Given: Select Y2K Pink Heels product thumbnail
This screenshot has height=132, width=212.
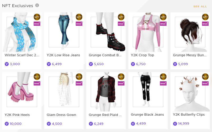Looking at the screenshot, I should click(22, 92).
